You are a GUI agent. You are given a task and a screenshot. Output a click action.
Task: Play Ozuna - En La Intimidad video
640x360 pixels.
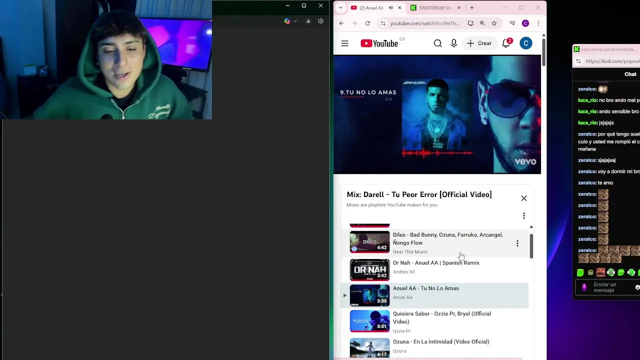441,341
